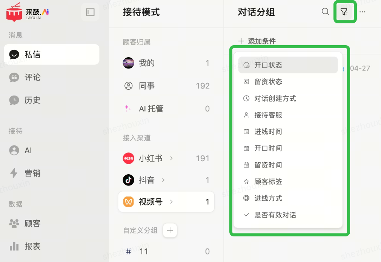Image resolution: width=381 pixels, height=262 pixels.
Task: Expand the 视频号 channel chevron
Action: click(171, 202)
